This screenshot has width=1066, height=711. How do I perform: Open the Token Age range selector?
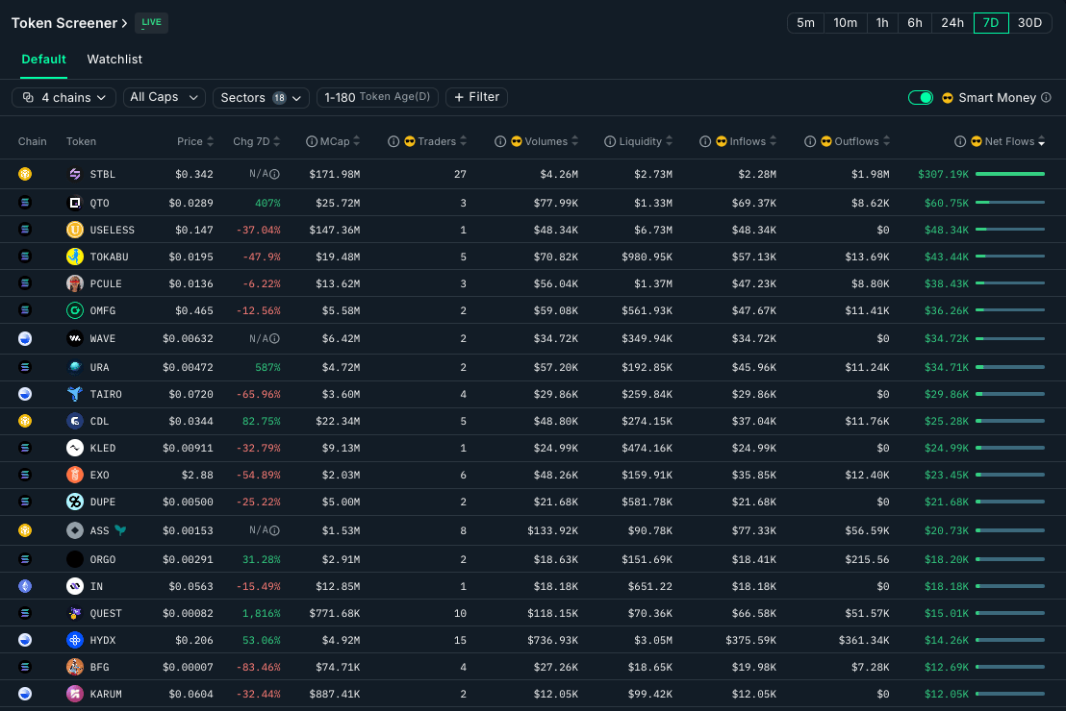pos(377,97)
